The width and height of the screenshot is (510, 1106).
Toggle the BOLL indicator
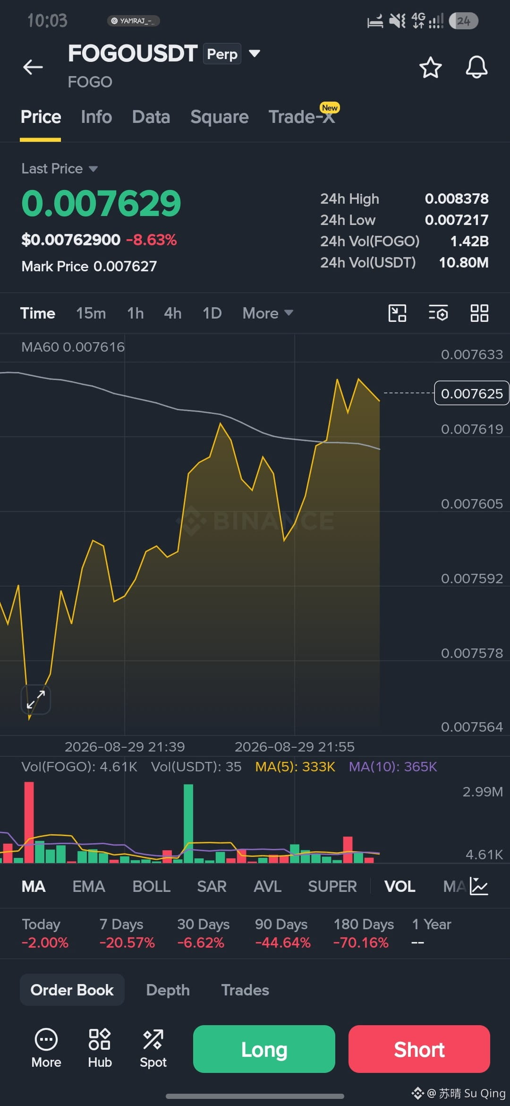(152, 886)
